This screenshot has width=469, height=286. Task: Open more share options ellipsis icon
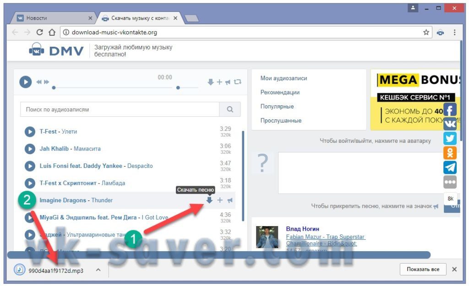coord(450,182)
